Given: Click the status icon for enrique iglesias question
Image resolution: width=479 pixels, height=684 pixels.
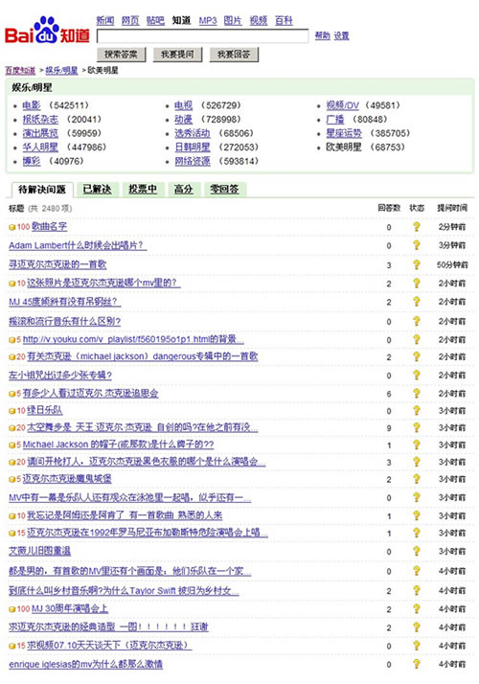Looking at the screenshot, I should [417, 664].
